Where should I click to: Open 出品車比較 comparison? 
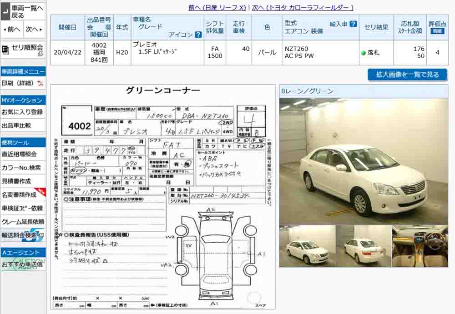pos(16,125)
